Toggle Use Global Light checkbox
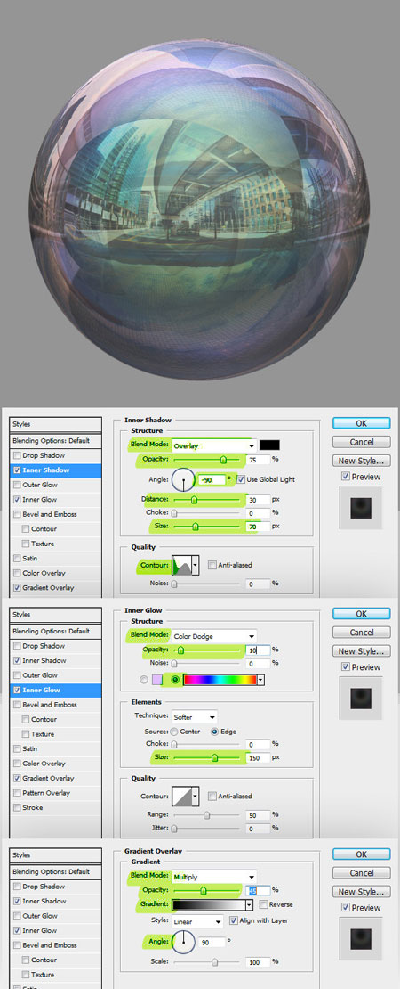Image resolution: width=400 pixels, height=989 pixels. click(241, 479)
